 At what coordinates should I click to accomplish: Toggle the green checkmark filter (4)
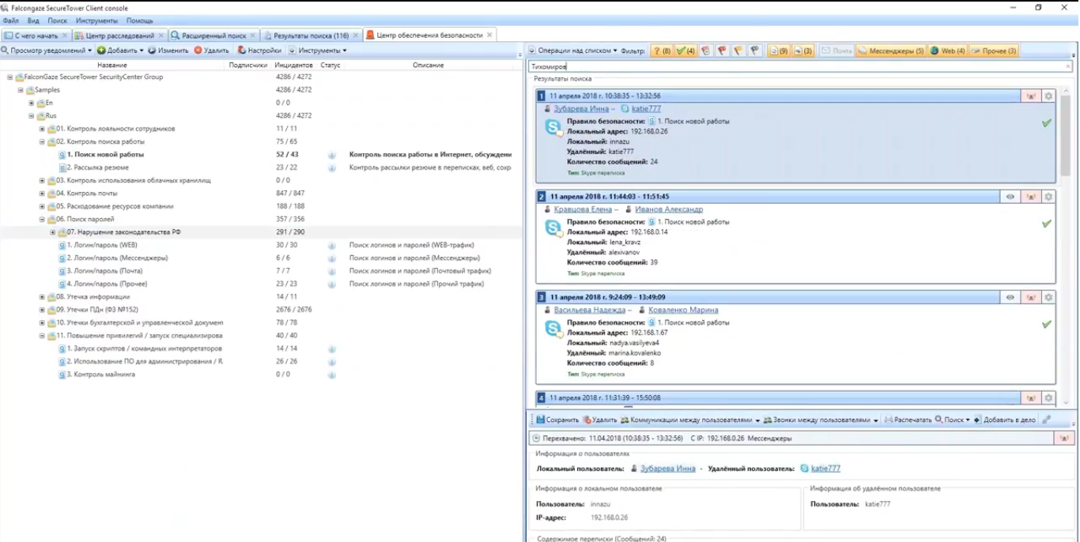tap(685, 51)
